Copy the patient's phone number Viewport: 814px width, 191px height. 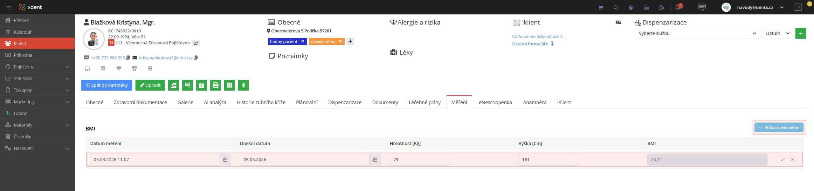128,58
